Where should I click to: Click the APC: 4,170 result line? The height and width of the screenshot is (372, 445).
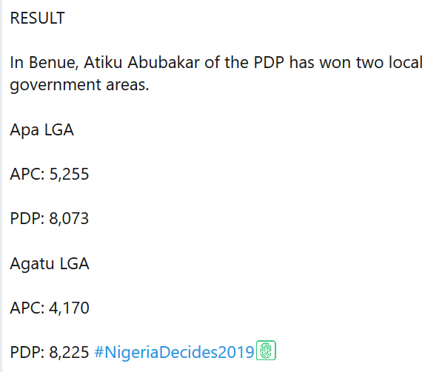[50, 308]
